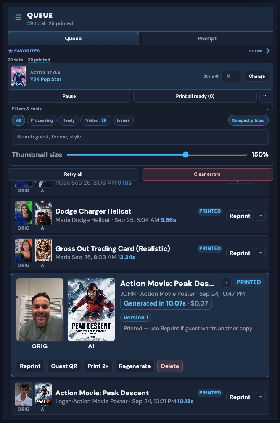Screen dimensions: 280x423
Task: Select the Version 1 chip
Action: click(136, 318)
